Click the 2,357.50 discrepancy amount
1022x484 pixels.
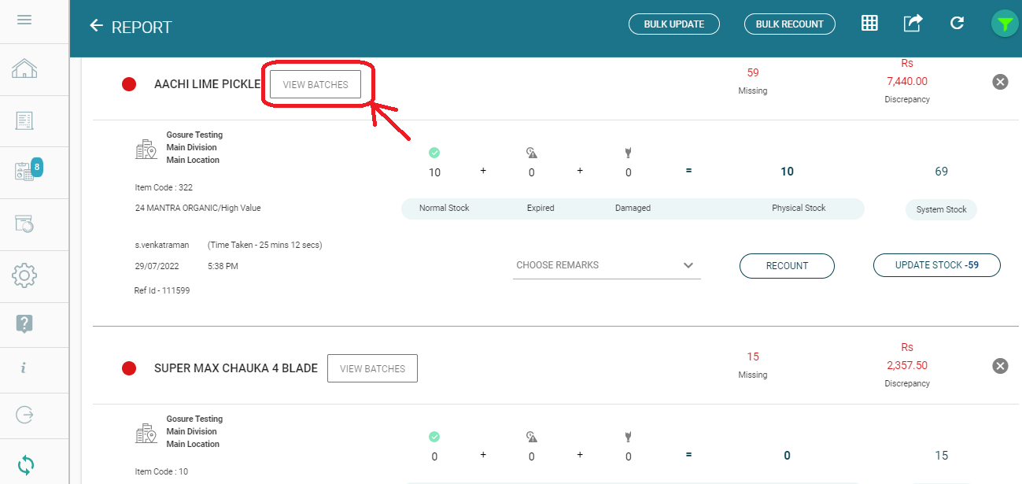[907, 365]
